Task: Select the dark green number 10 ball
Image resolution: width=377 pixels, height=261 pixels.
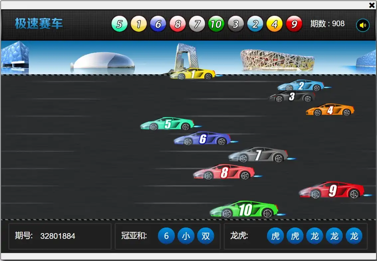Action: point(216,24)
